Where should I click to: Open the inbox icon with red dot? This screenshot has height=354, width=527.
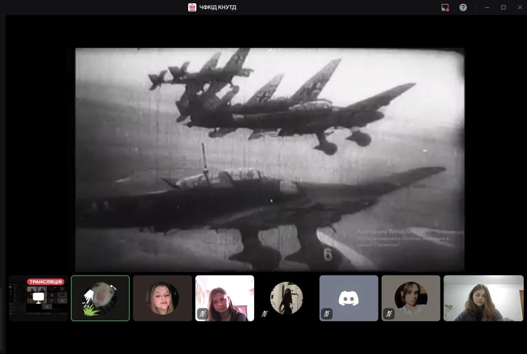click(x=445, y=7)
